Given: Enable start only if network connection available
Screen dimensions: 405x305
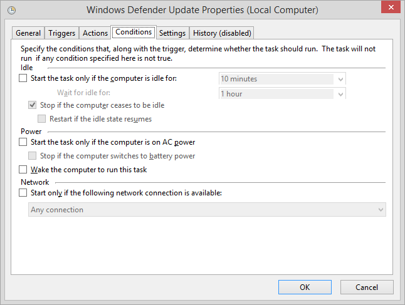Looking at the screenshot, I should [x=23, y=193].
